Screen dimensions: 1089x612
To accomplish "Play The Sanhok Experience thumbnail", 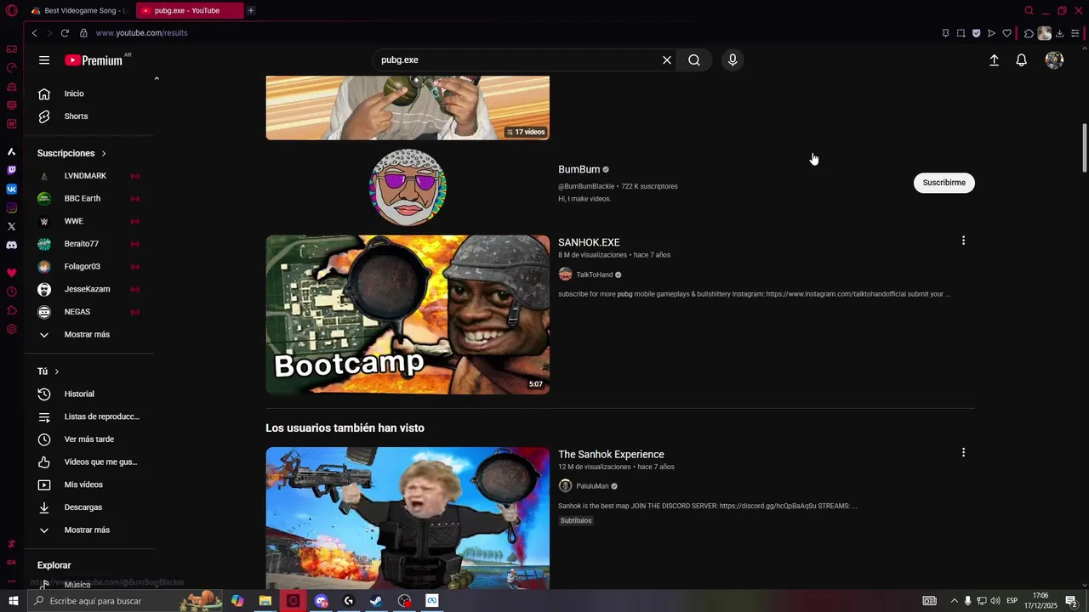I will tap(408, 518).
